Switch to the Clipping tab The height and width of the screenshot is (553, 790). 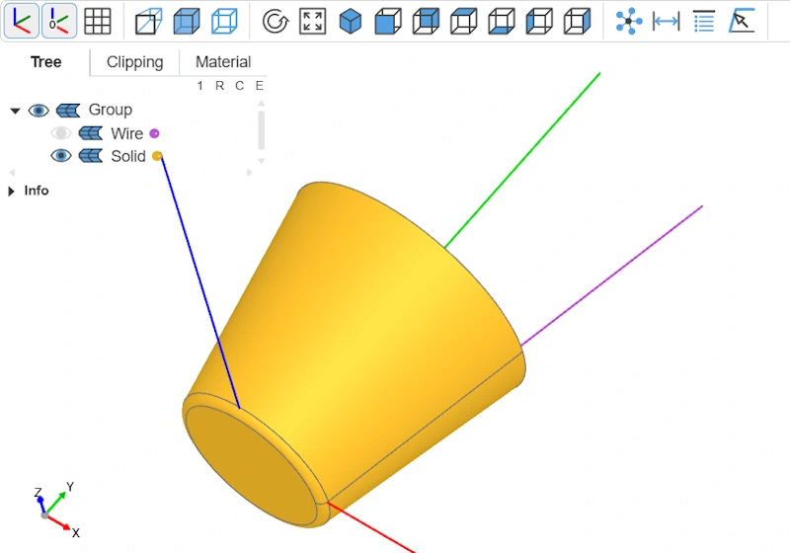pyautogui.click(x=134, y=62)
